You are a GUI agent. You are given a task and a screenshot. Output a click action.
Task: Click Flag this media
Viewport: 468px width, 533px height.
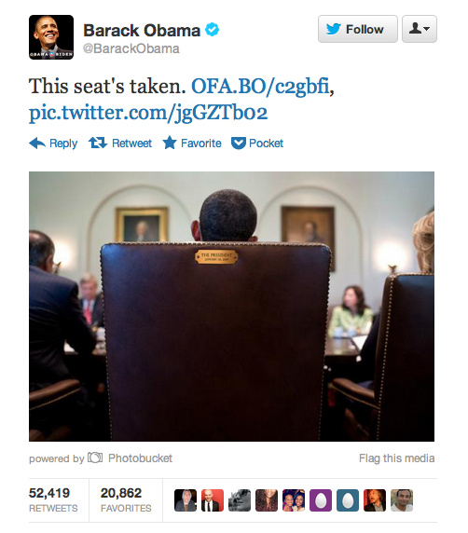[x=396, y=458]
